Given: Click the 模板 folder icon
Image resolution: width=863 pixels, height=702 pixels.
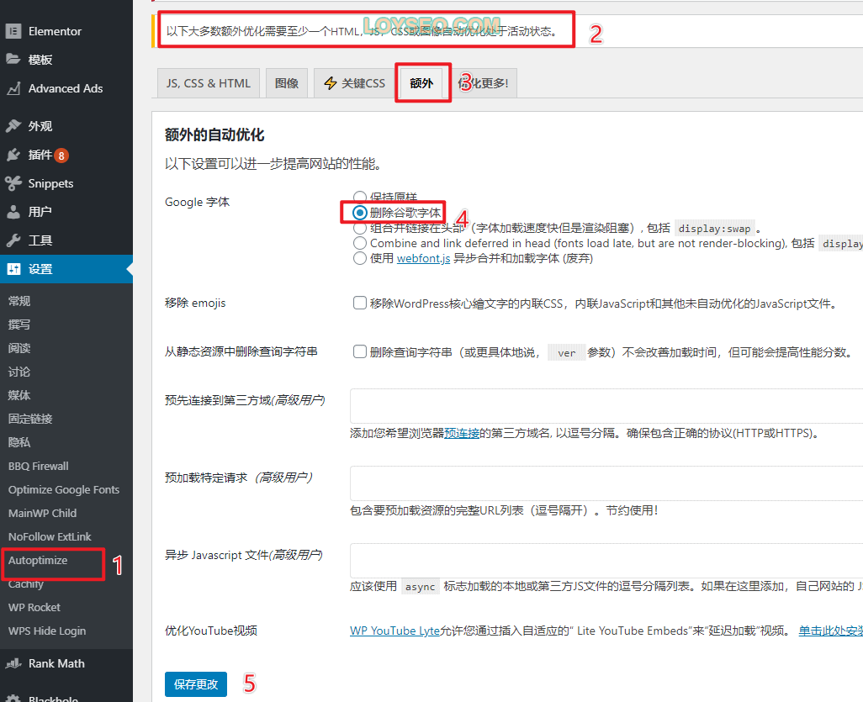Looking at the screenshot, I should pos(13,60).
